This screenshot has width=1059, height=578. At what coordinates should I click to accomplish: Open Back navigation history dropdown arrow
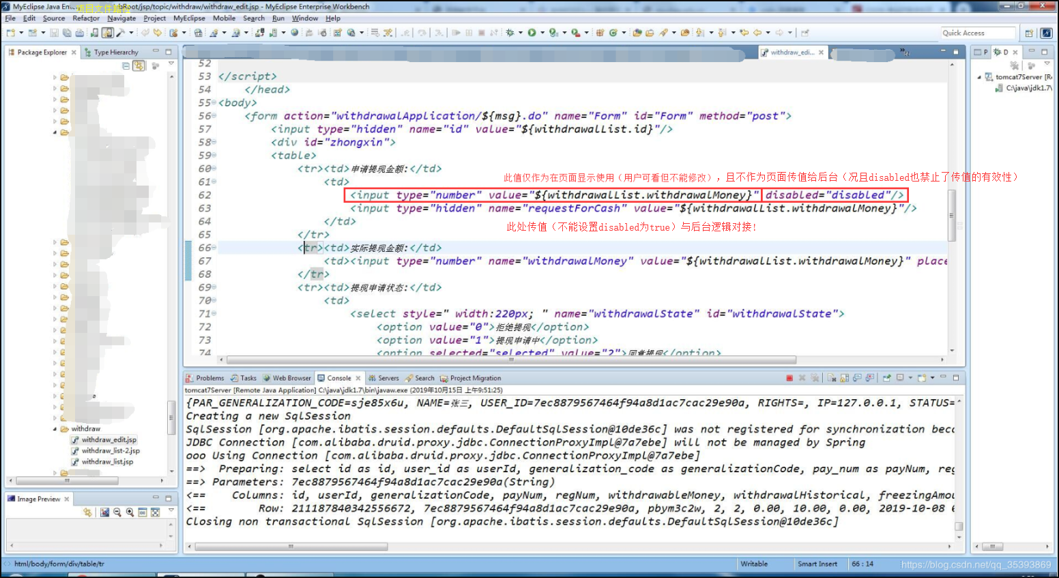point(768,33)
